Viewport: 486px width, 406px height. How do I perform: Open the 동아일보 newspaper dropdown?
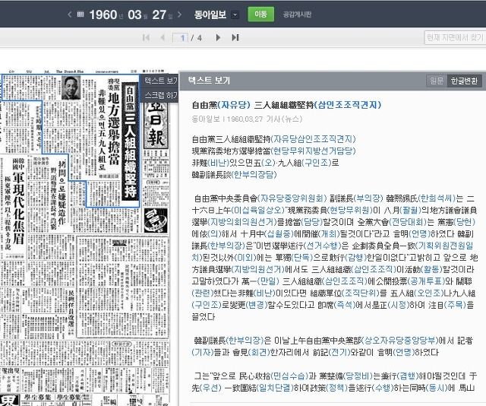pos(235,14)
